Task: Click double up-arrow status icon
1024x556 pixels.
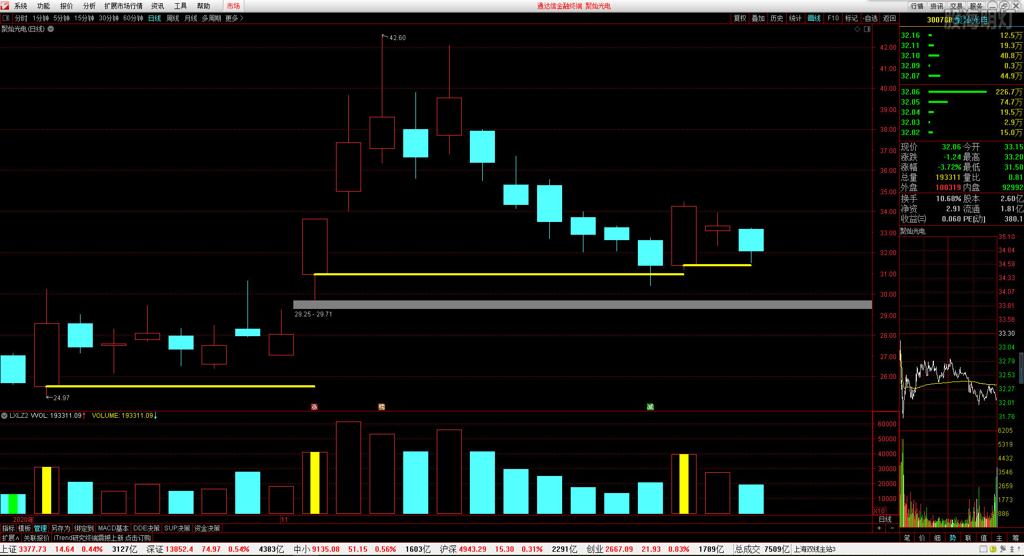Action: (1012, 549)
